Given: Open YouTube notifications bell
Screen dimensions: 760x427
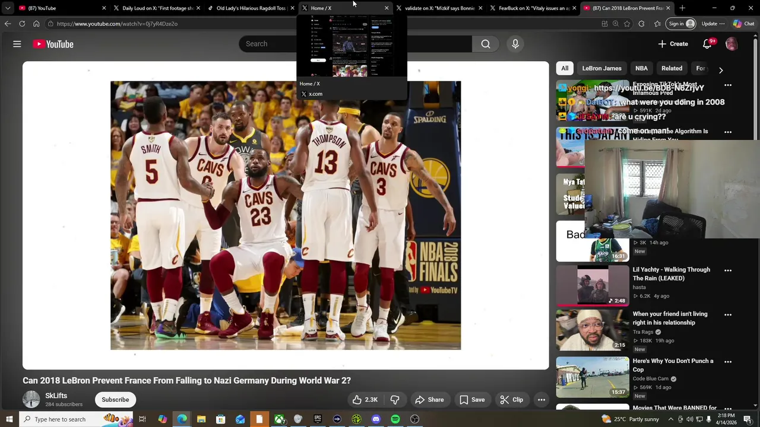Looking at the screenshot, I should pos(707,44).
